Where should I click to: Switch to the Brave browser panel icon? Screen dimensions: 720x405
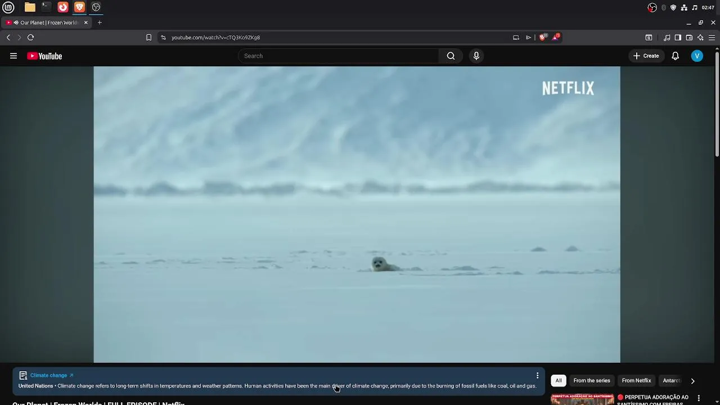coord(79,7)
